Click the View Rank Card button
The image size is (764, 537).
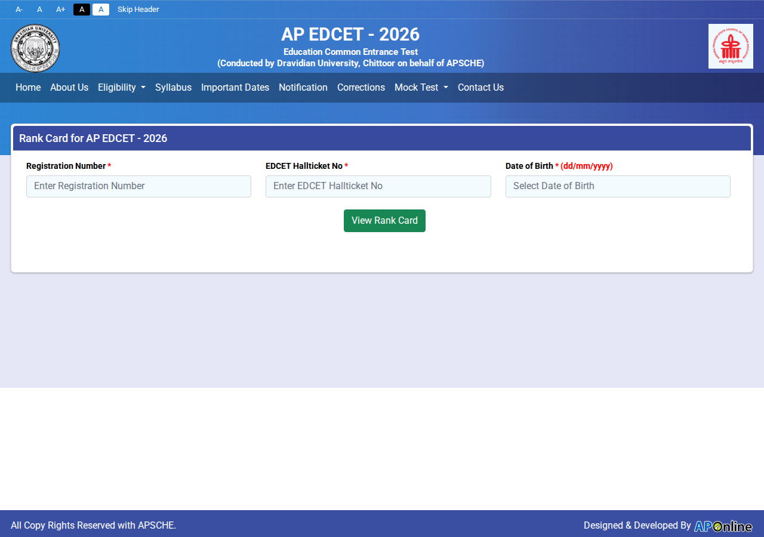coord(384,221)
